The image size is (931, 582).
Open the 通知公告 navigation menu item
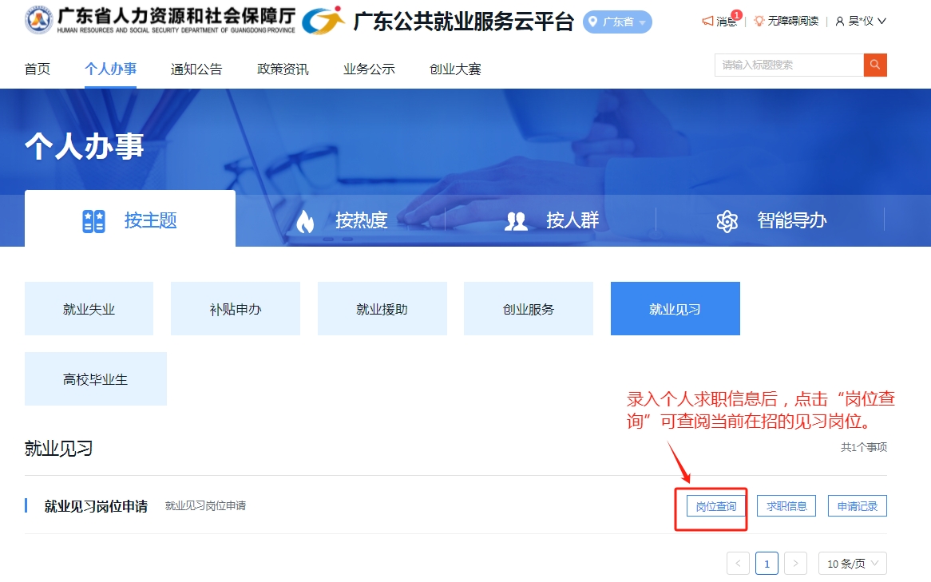(x=196, y=69)
